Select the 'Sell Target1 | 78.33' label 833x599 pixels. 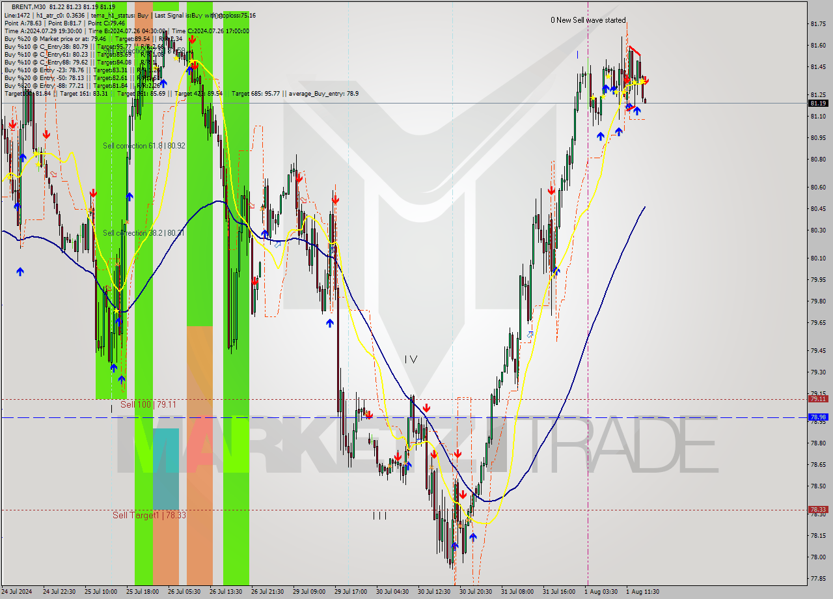pyautogui.click(x=149, y=515)
